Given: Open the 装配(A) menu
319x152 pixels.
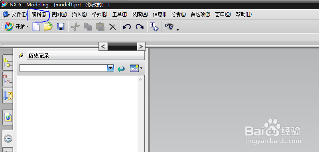Looking at the screenshot, I should (140, 14).
